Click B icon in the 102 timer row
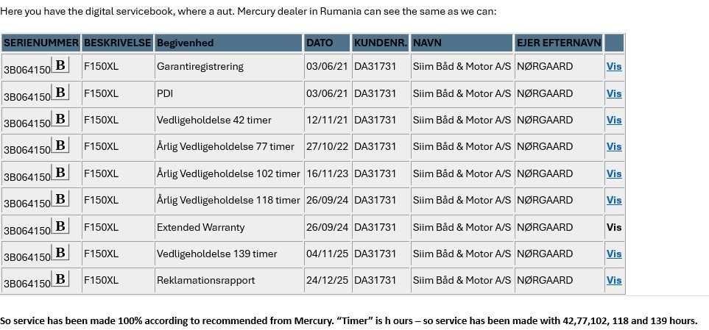The width and height of the screenshot is (709, 330). tap(60, 173)
